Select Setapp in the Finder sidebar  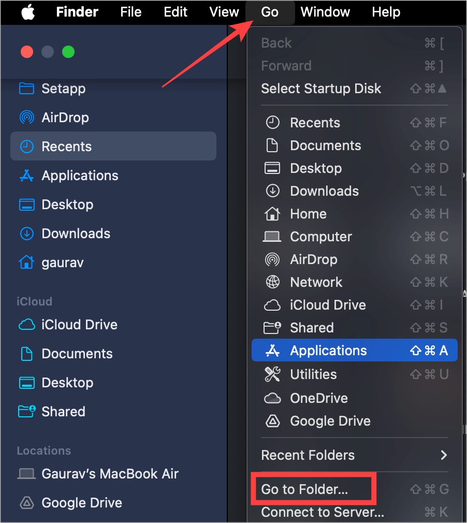click(113, 89)
